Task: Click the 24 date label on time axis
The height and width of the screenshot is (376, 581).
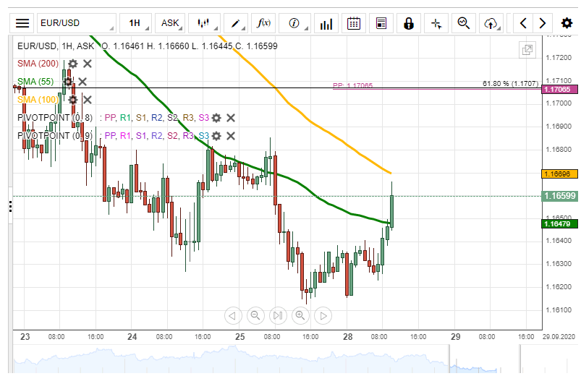Action: [132, 337]
